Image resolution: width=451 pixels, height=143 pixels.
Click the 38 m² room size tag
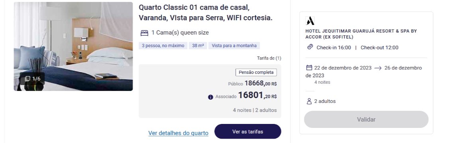point(198,46)
